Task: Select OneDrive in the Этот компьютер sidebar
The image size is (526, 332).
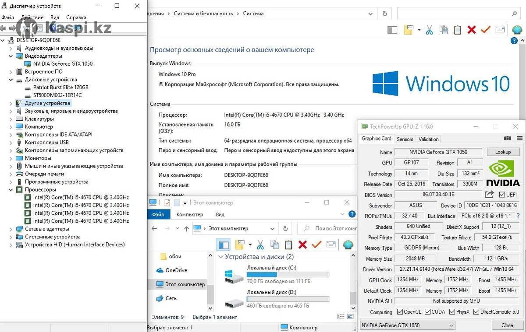Action: (x=176, y=270)
